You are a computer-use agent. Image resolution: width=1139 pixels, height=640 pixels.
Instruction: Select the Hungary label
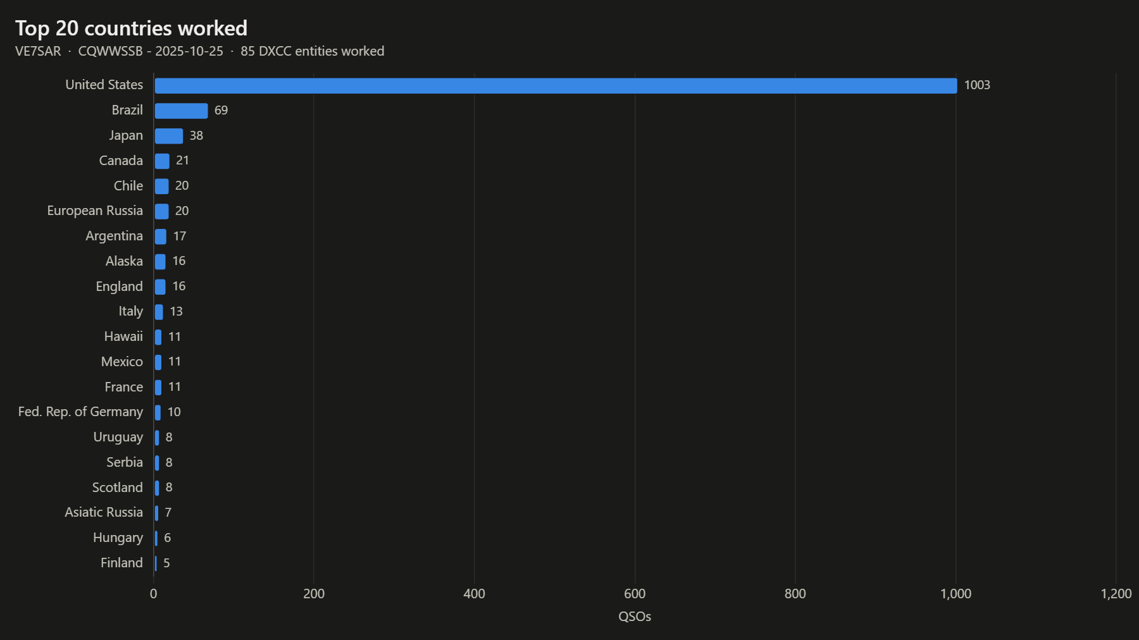click(x=118, y=538)
